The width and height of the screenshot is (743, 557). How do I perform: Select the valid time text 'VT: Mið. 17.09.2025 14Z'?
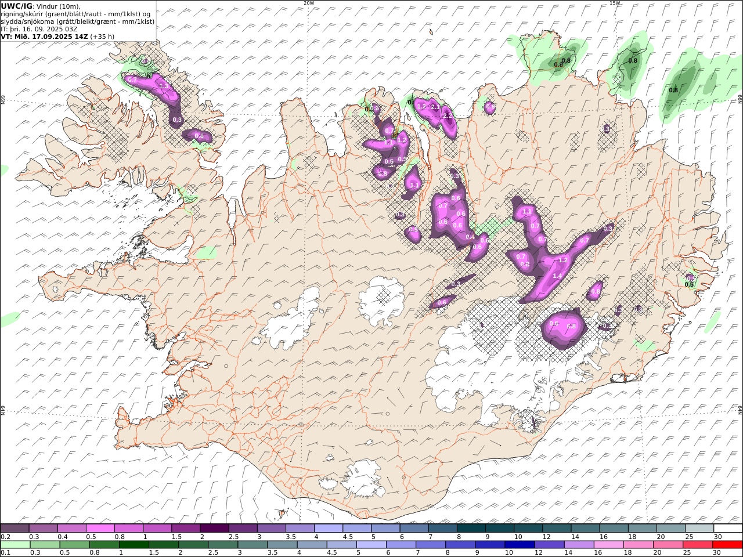pos(45,36)
